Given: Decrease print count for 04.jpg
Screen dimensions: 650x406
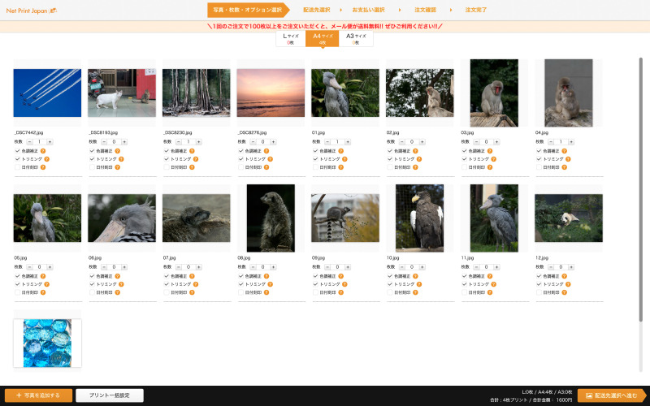Looking at the screenshot, I should pyautogui.click(x=551, y=142).
